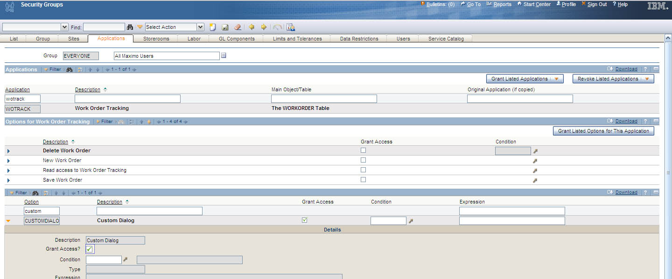Click Grant Listed Options for This Application

(x=603, y=131)
